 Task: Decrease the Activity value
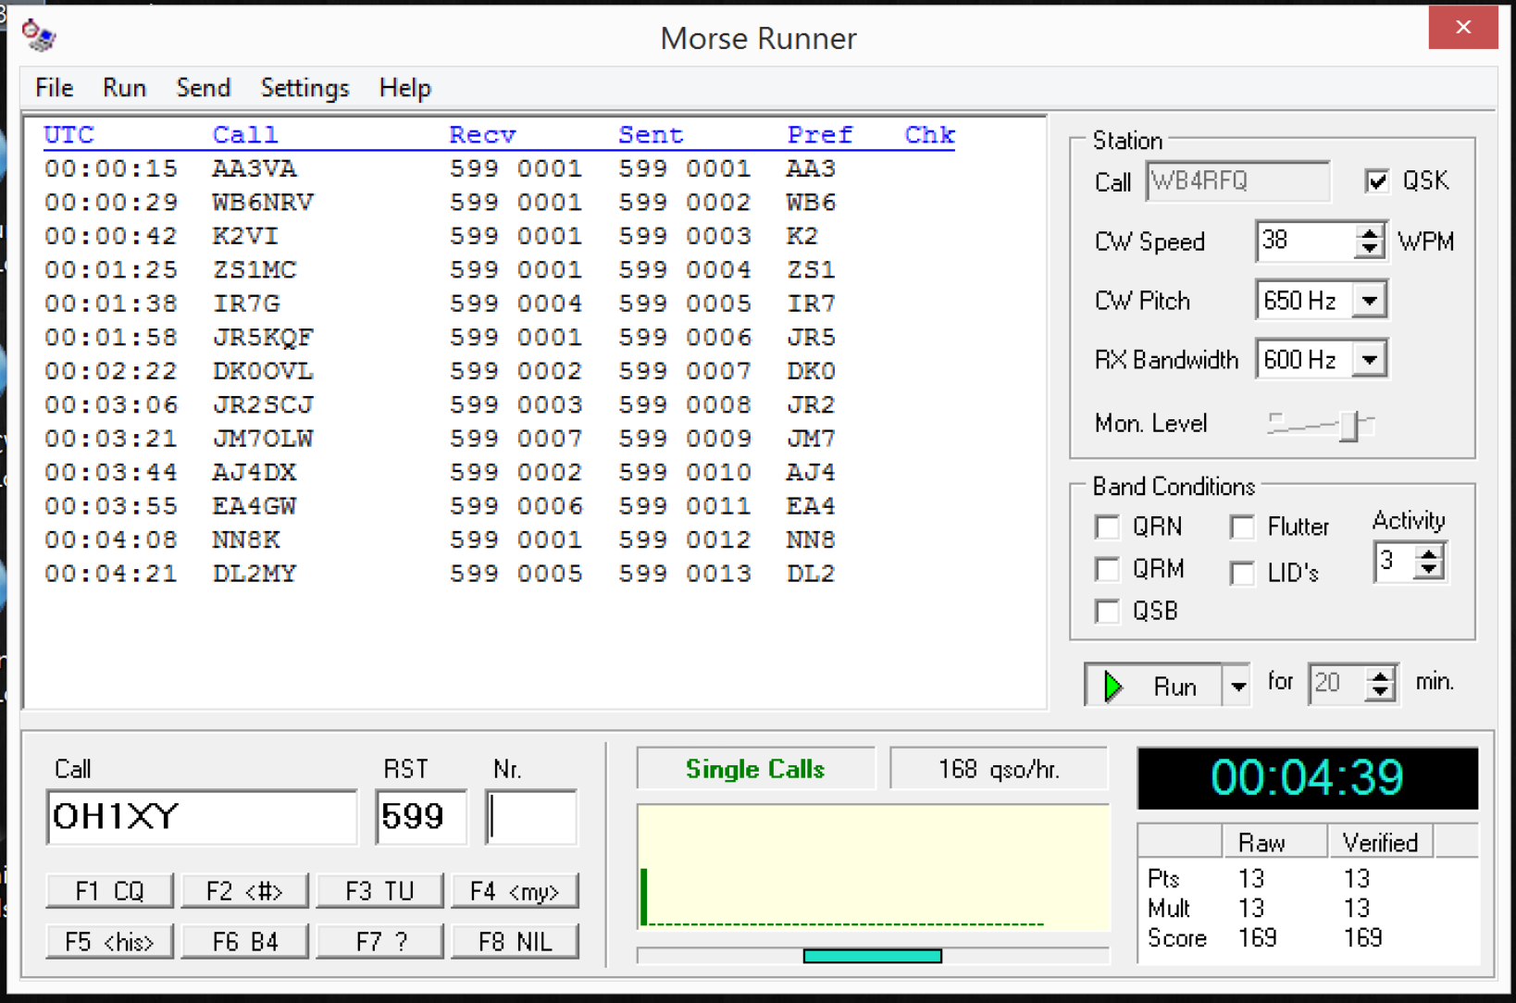(1430, 571)
